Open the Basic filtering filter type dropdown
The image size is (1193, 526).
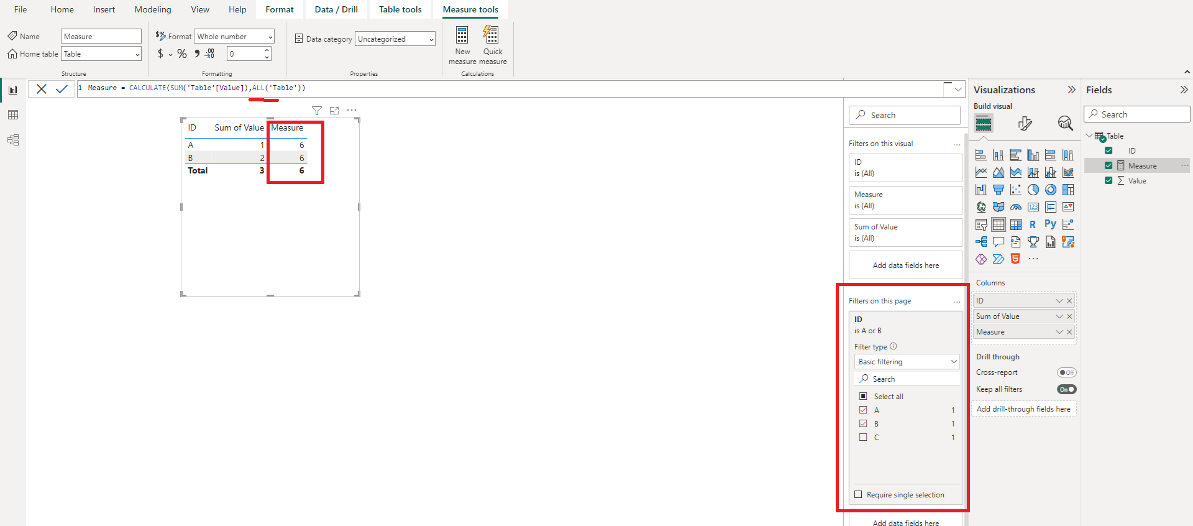(907, 362)
